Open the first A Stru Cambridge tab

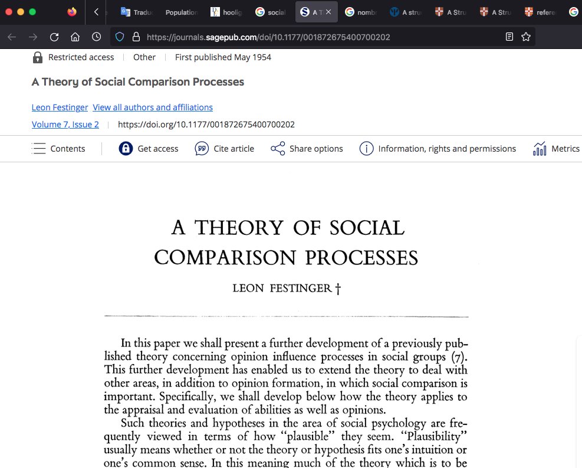point(451,12)
